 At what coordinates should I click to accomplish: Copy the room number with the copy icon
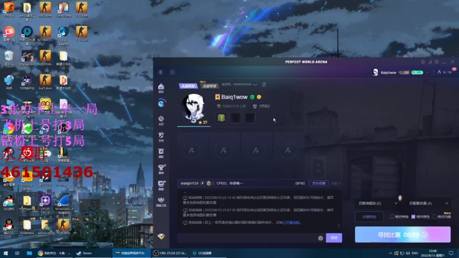[x=264, y=84]
